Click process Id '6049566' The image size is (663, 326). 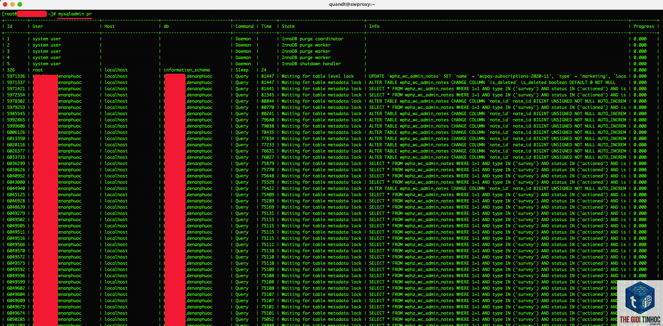pyautogui.click(x=16, y=245)
